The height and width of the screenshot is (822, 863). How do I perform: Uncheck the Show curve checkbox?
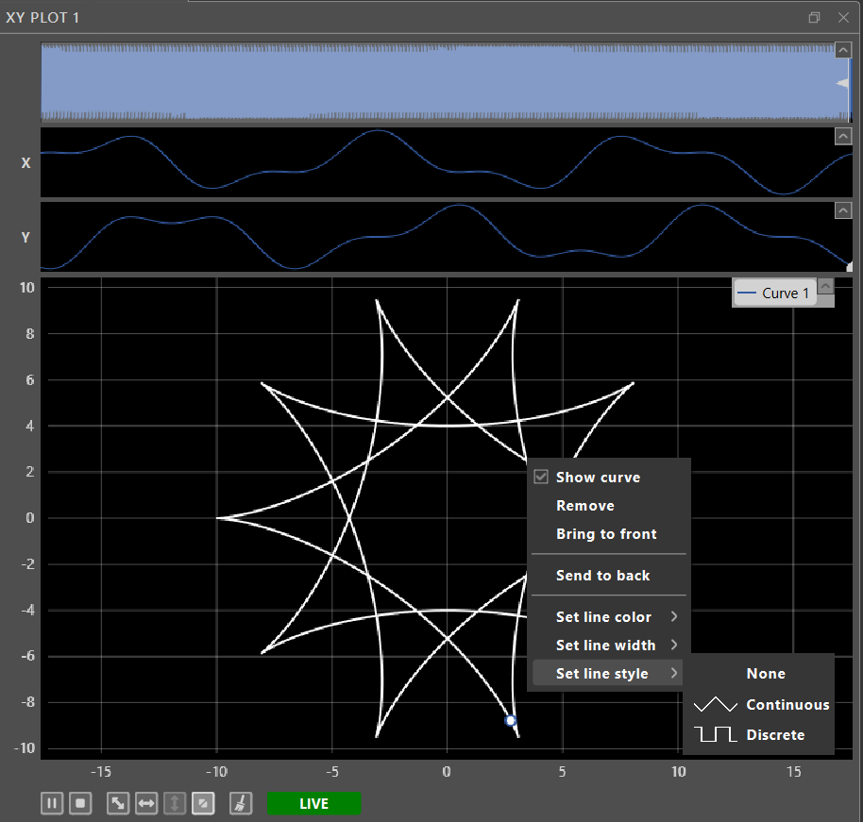[x=541, y=478]
